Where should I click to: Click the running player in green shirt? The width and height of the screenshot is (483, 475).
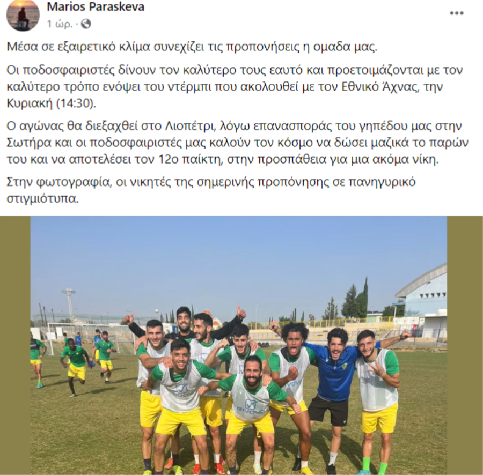(x=75, y=367)
